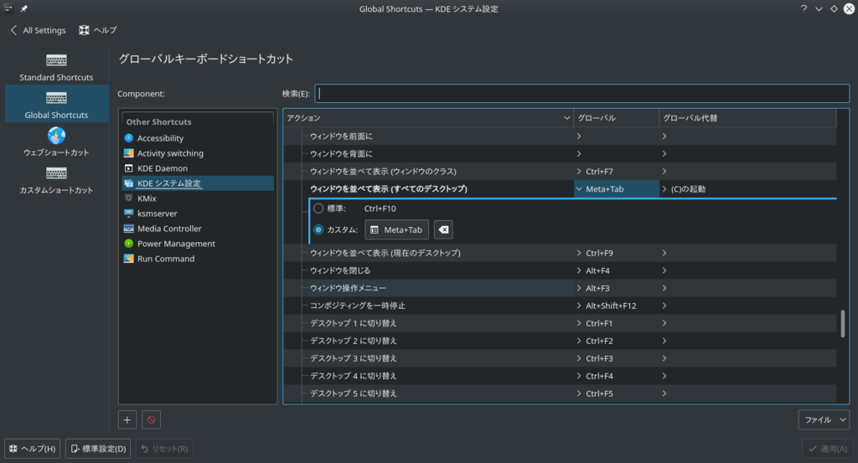Open カスタムショートカット keyboard icon

(56, 173)
